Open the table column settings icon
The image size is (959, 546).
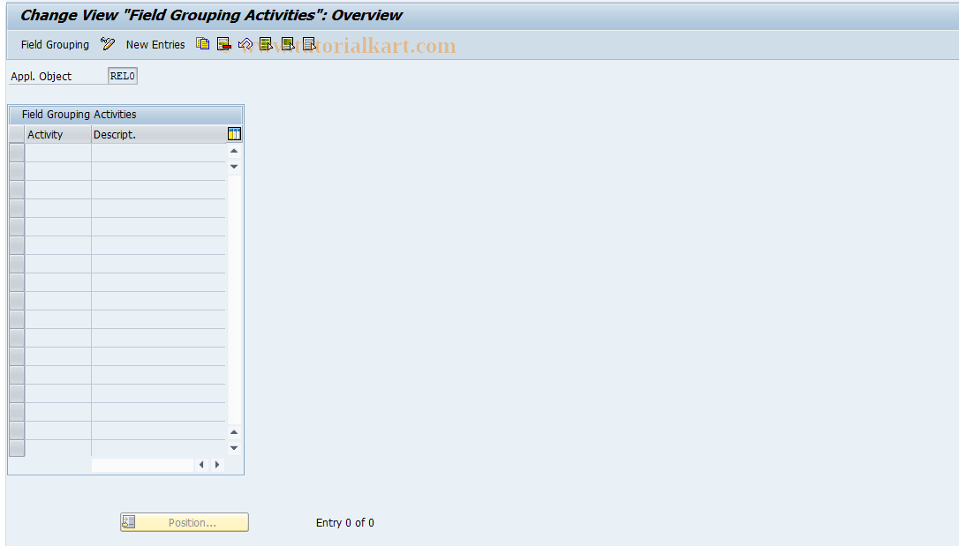click(x=234, y=134)
